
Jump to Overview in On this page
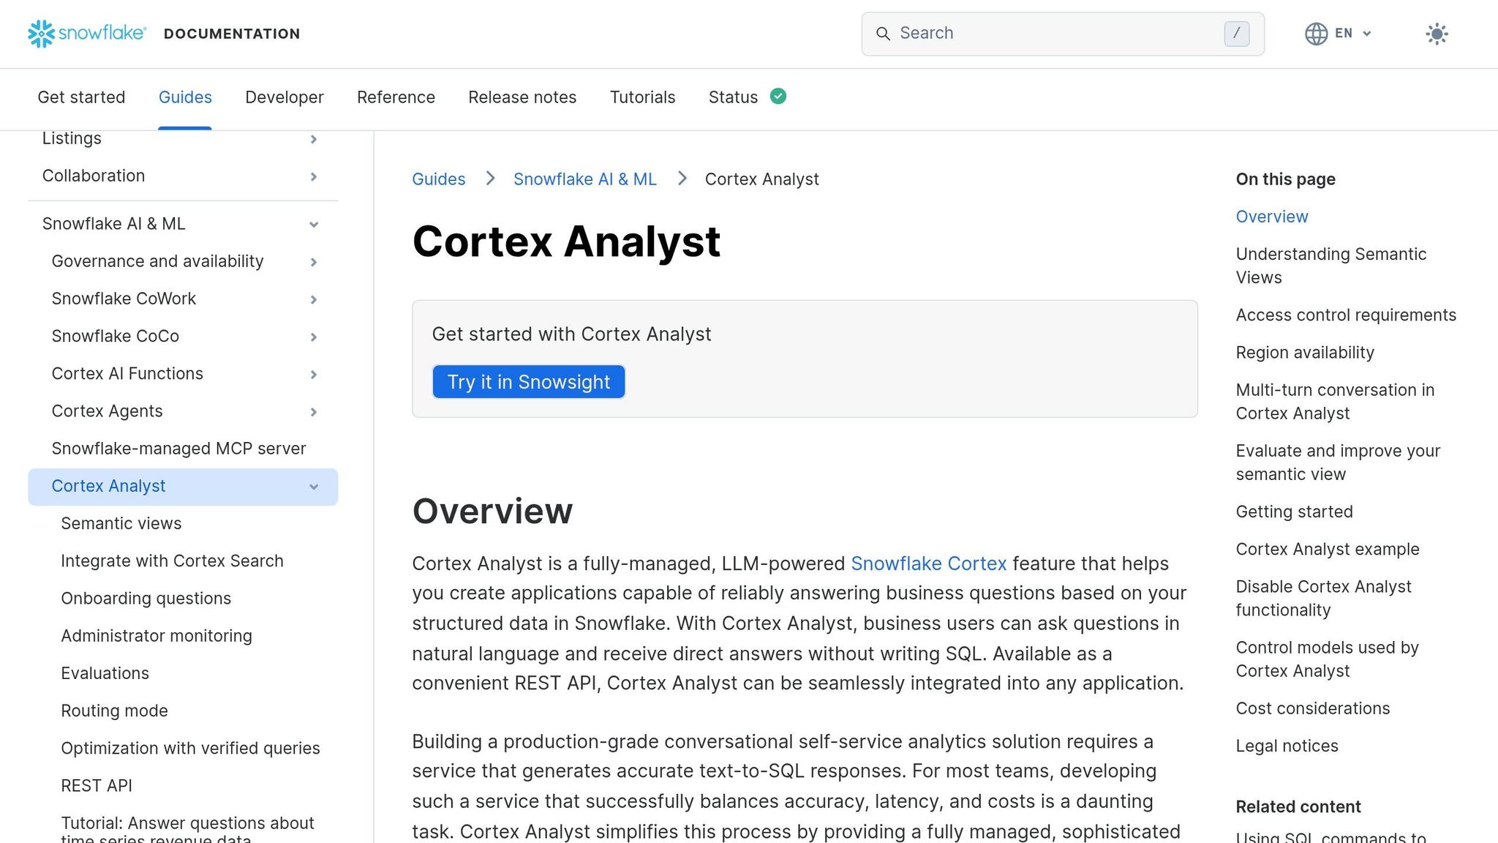1271,217
